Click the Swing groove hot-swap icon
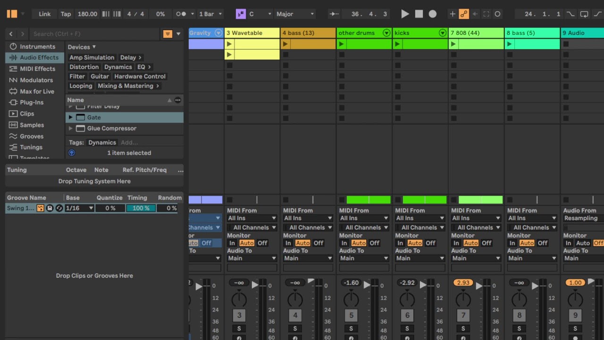The image size is (604, 340). (59, 208)
